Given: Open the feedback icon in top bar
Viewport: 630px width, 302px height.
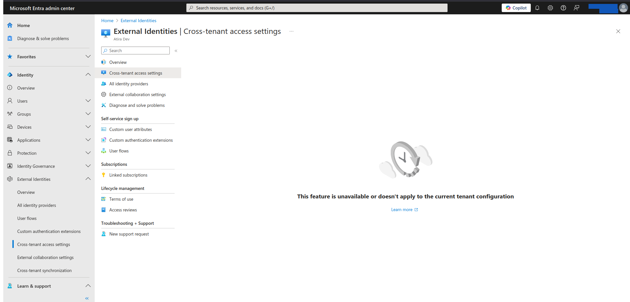Looking at the screenshot, I should (576, 7).
